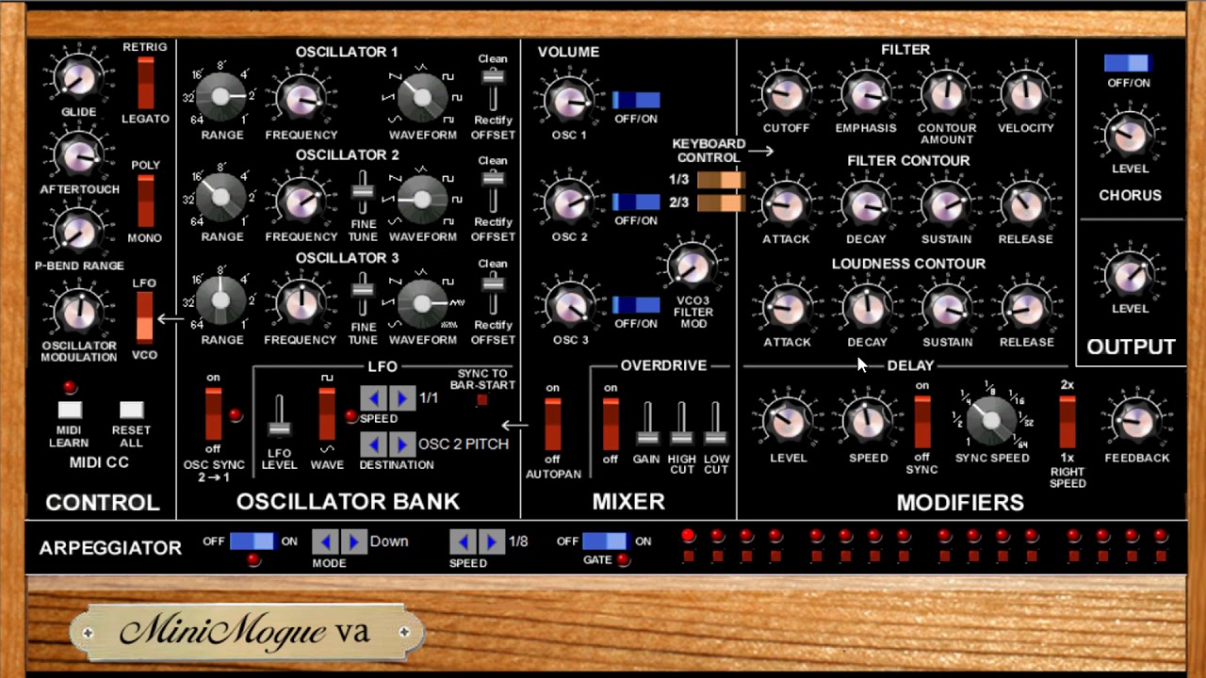The image size is (1206, 678).
Task: Click the Output Level knob
Action: coord(1129,275)
